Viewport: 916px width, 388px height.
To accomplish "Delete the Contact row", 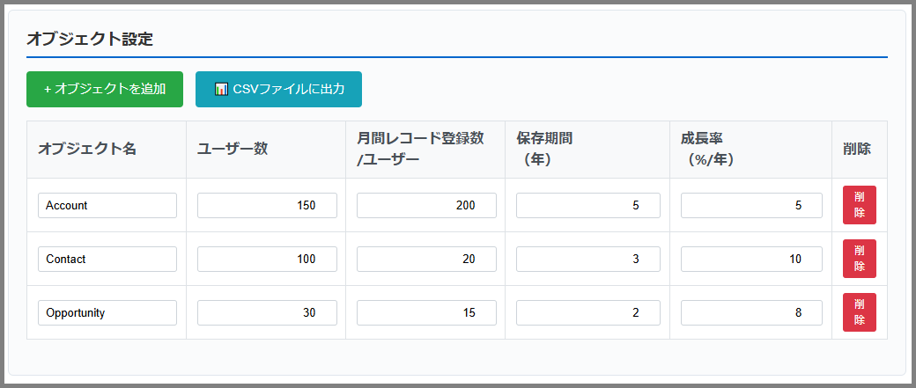I will click(x=860, y=259).
